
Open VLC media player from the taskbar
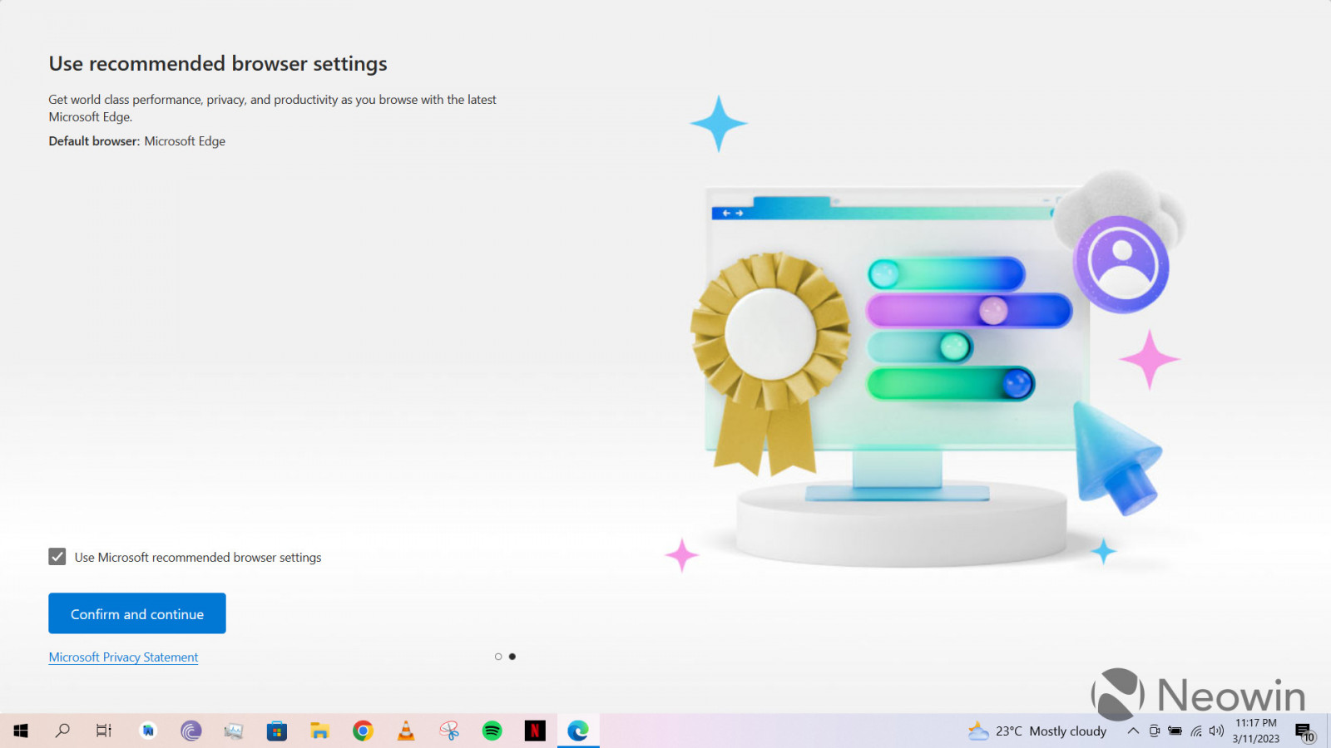click(x=406, y=731)
